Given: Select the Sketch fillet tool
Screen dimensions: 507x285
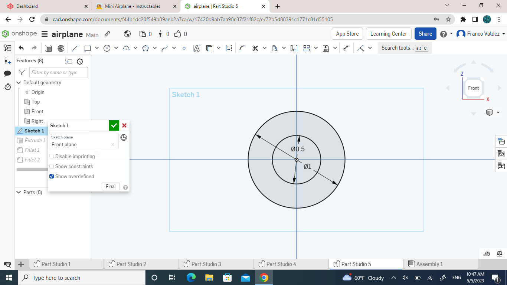Looking at the screenshot, I should tap(242, 48).
